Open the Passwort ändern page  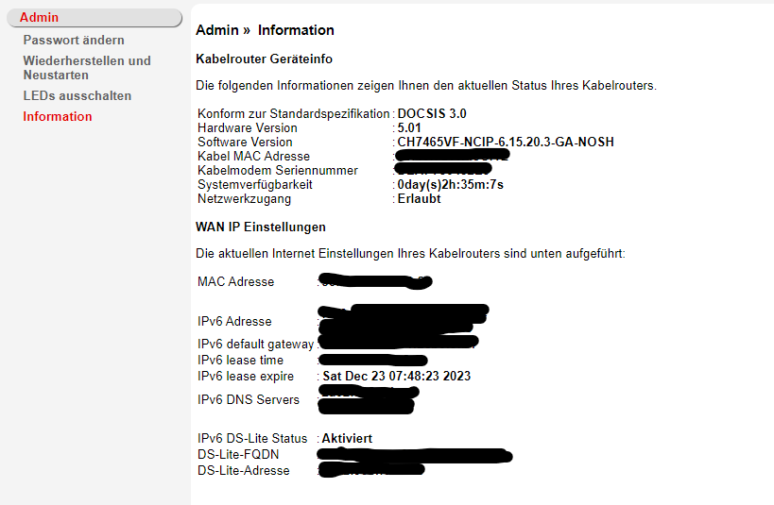pyautogui.click(x=74, y=40)
